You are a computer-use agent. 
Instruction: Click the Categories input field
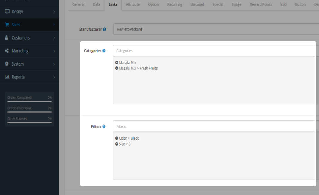click(x=214, y=51)
